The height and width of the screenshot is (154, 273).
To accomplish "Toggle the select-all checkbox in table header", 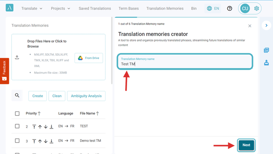I will point(17,113).
